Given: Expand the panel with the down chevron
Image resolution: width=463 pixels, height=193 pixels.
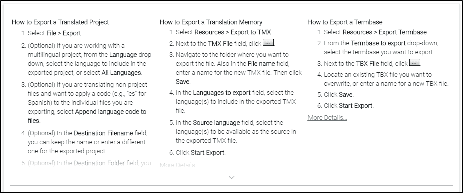Looking at the screenshot, I should (232, 177).
